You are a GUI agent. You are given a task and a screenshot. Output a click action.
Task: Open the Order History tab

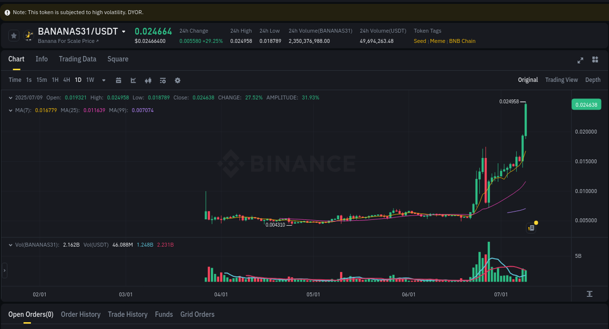(80, 314)
